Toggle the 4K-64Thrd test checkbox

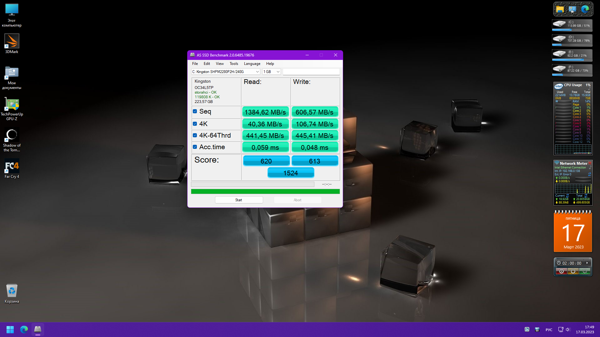point(195,135)
